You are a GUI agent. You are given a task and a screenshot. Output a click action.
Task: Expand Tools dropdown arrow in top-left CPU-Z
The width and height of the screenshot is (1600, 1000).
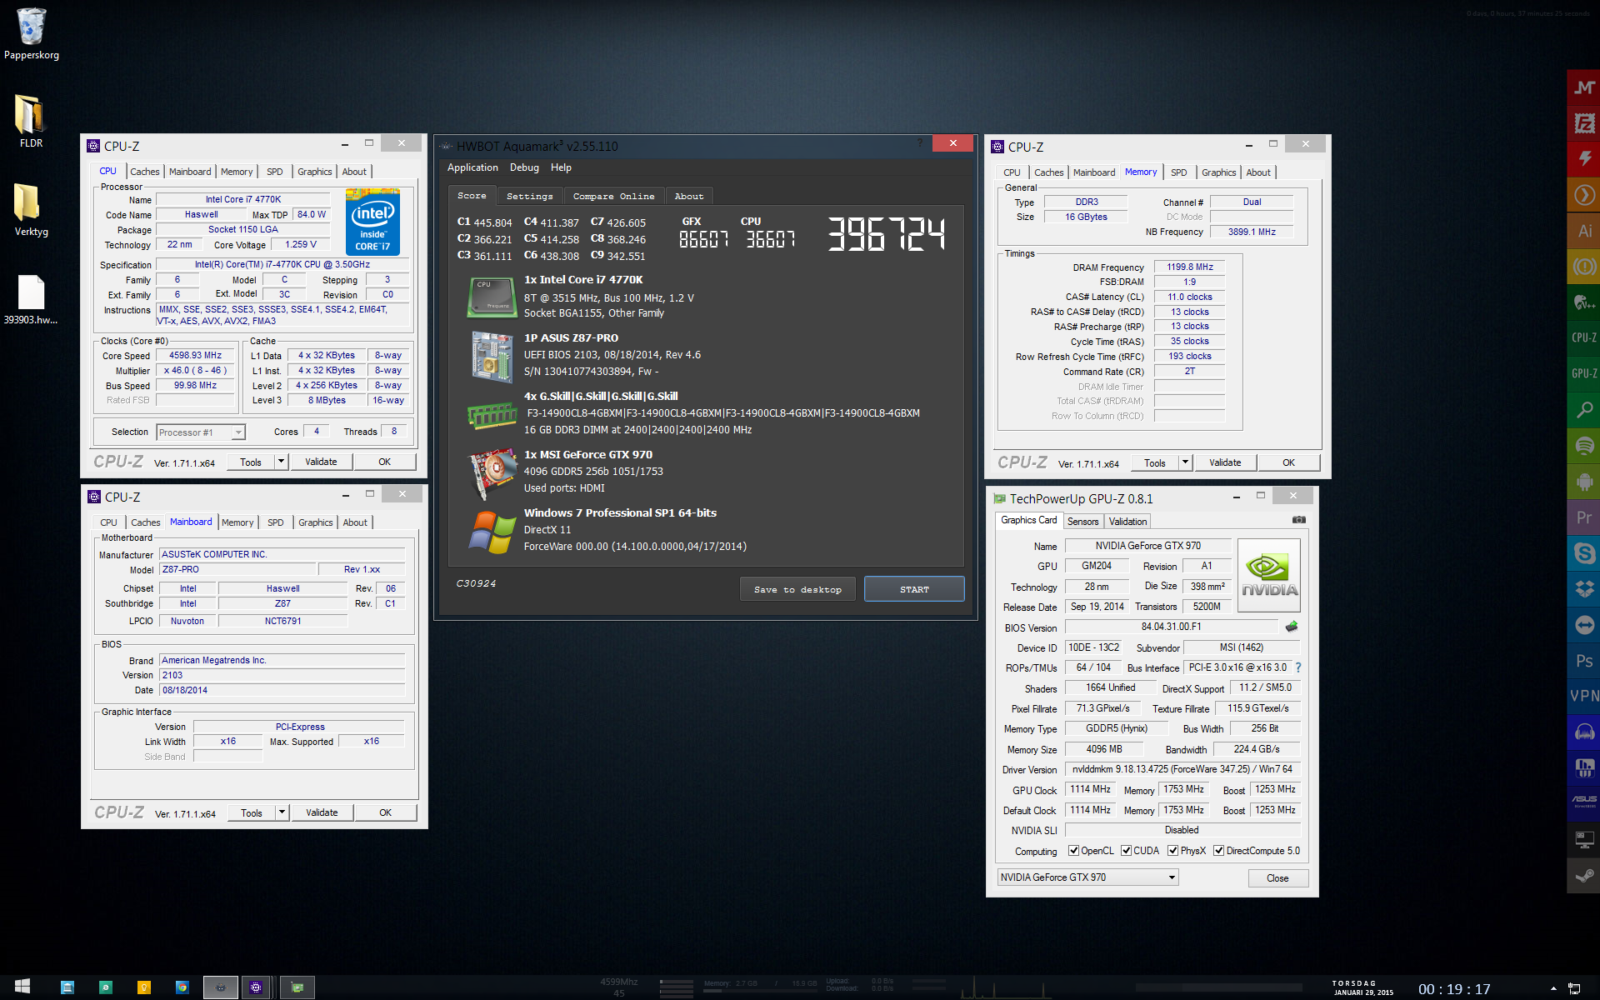[282, 462]
